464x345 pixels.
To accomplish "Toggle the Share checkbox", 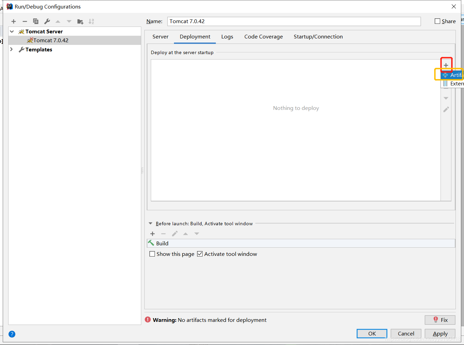I will click(437, 21).
